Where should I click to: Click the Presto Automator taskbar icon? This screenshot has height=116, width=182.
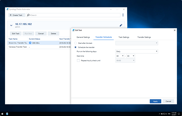tap(7, 114)
